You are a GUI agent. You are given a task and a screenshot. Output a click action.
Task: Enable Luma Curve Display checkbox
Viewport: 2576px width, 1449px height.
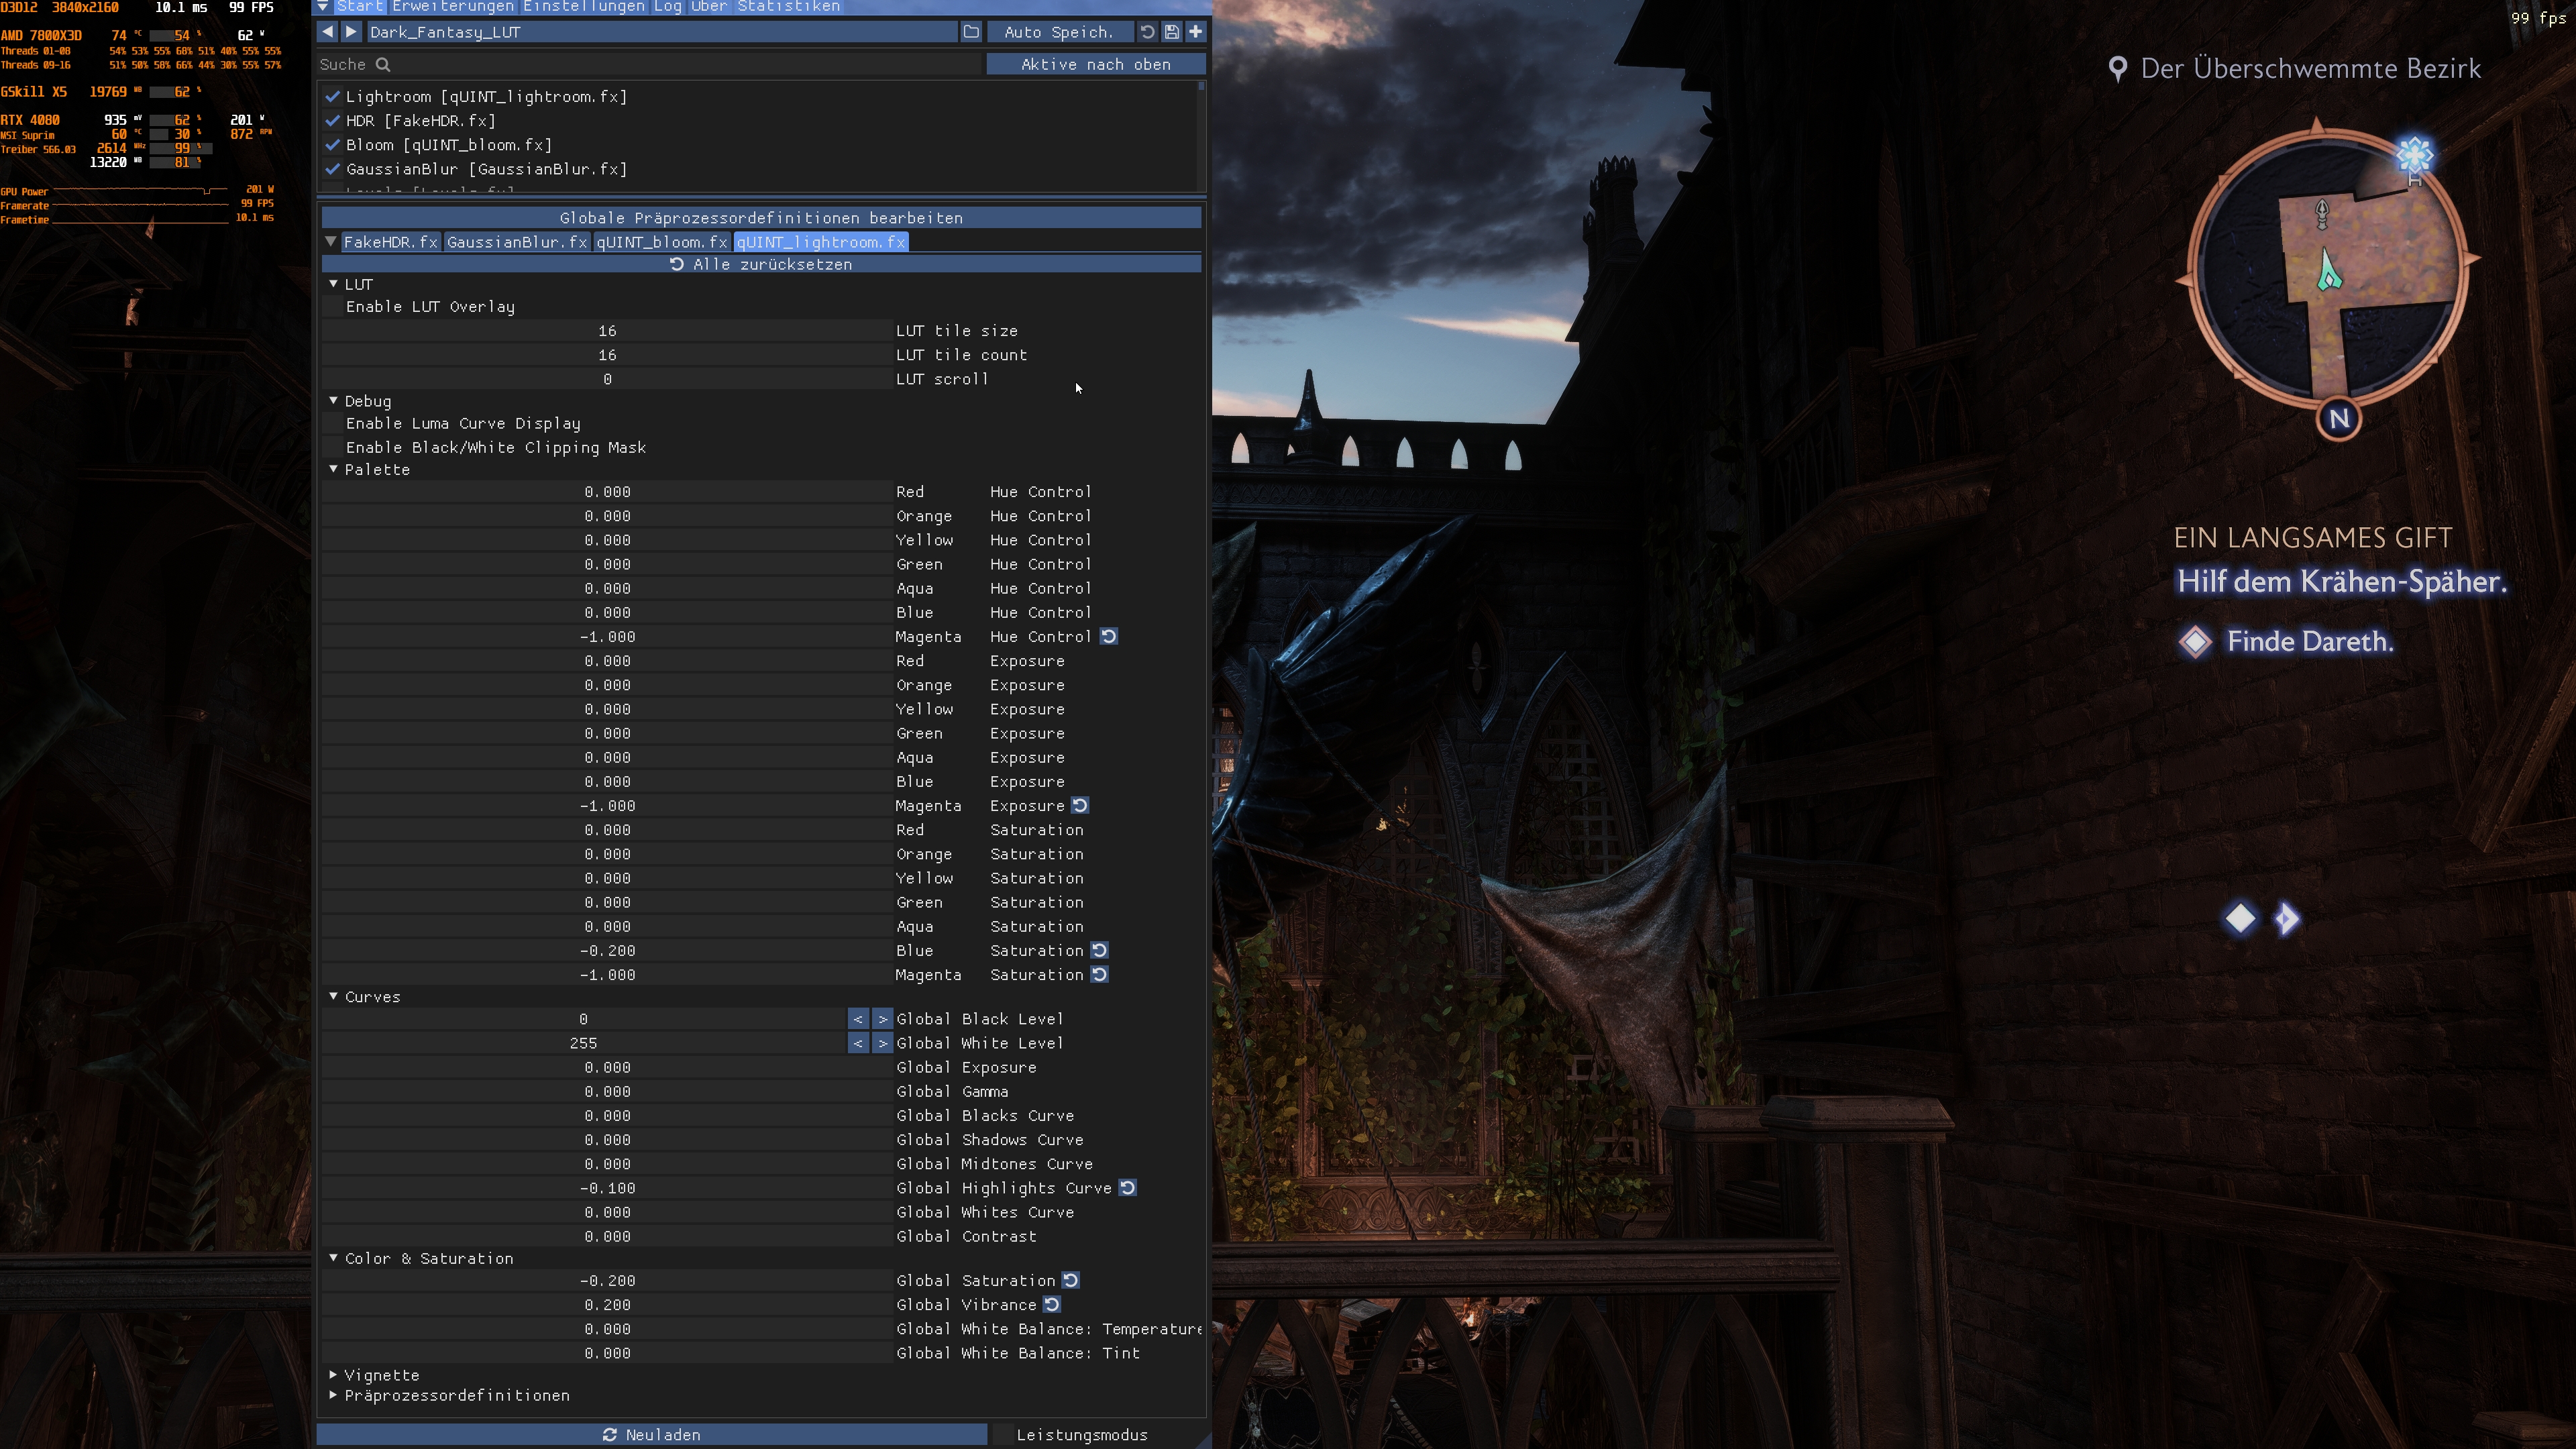click(x=332, y=423)
